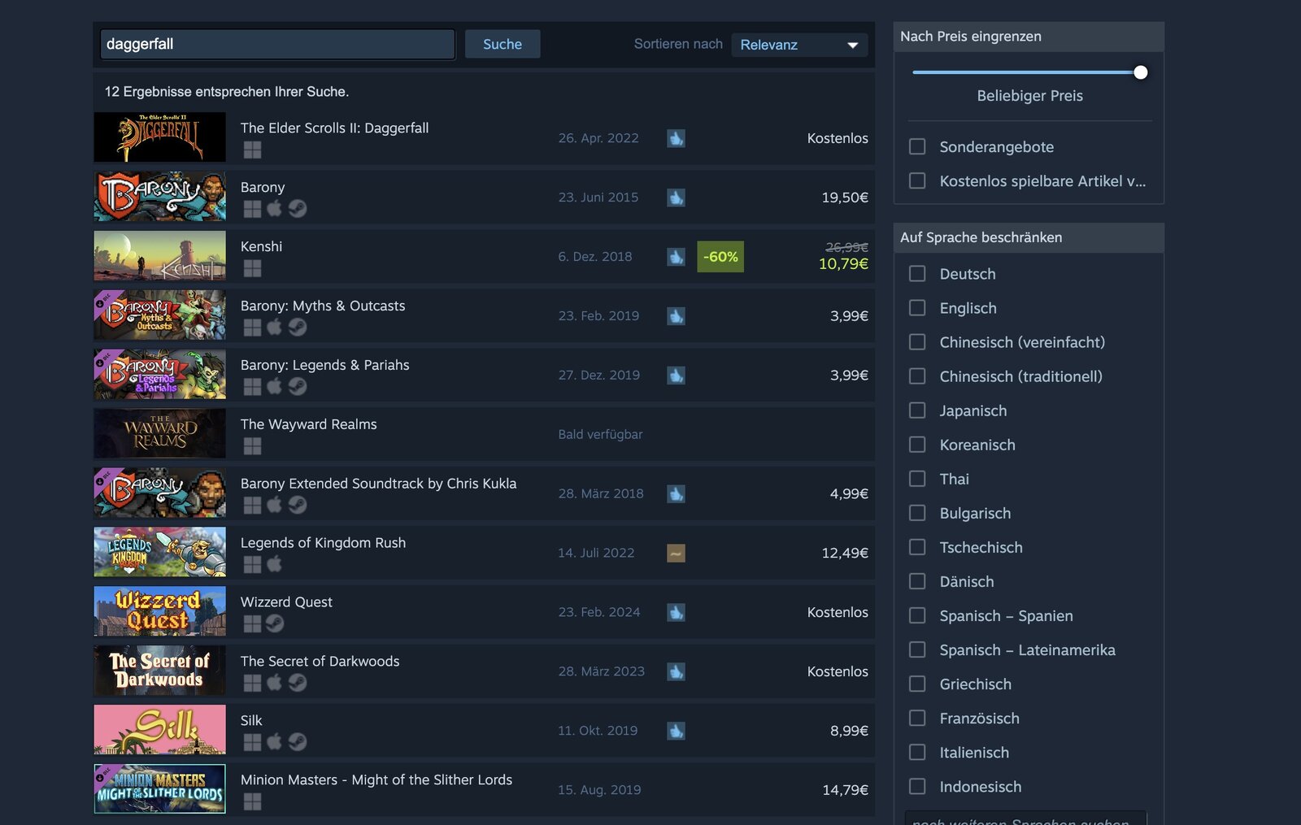This screenshot has width=1301, height=825.
Task: Click the review icon in the Wizzerd Quest row
Action: point(676,613)
